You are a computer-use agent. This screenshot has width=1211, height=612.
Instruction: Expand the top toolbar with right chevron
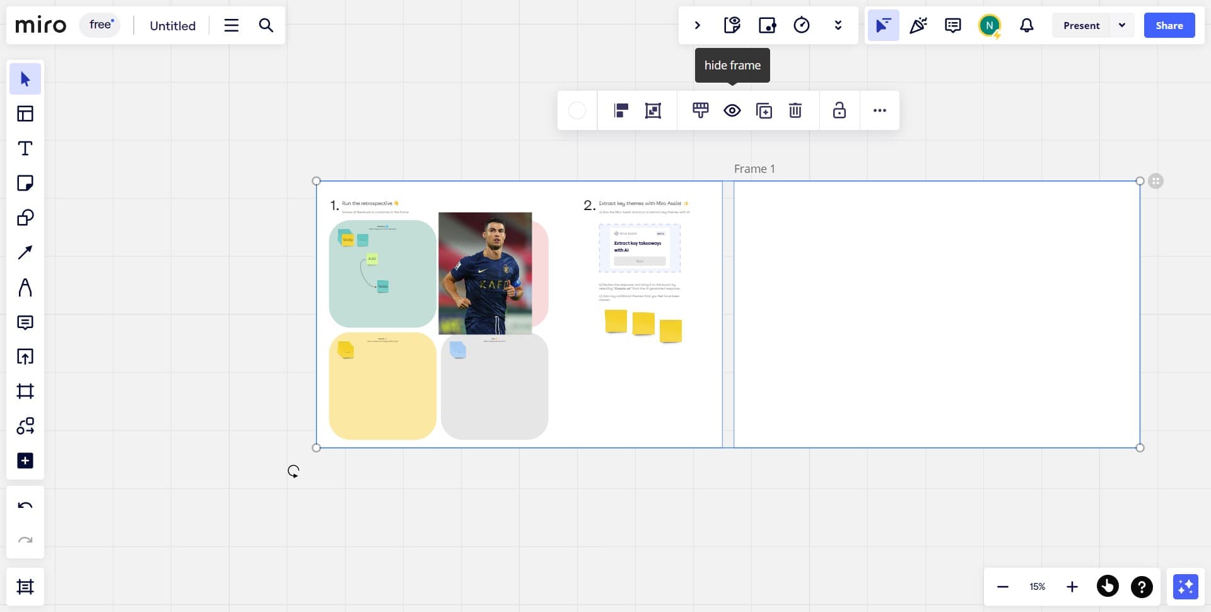point(697,25)
